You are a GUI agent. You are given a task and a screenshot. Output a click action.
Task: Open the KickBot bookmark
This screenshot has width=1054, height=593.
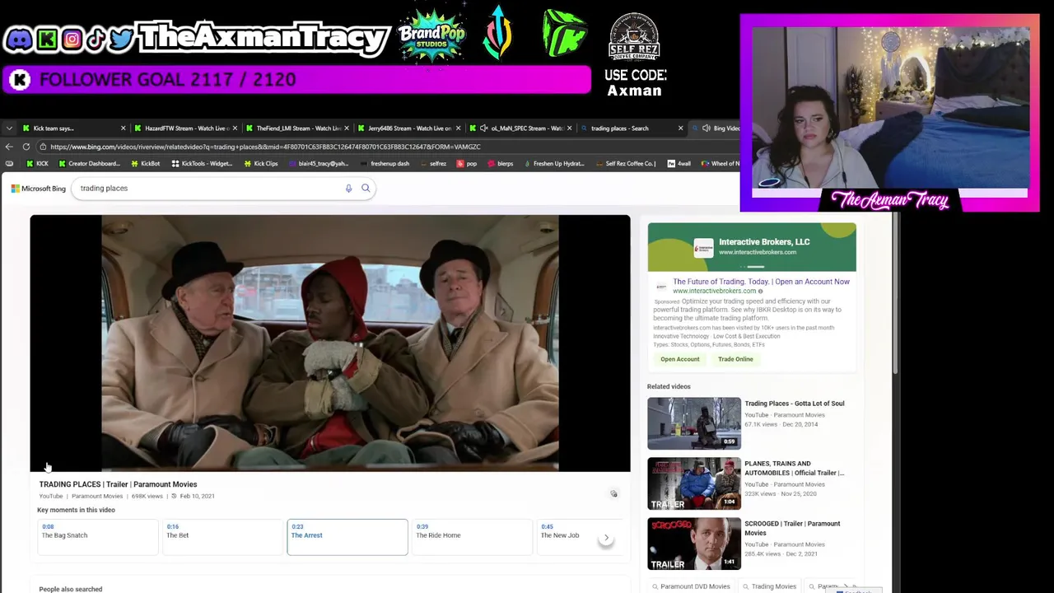coord(146,164)
